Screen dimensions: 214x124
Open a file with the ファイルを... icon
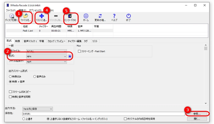click(x=26, y=17)
